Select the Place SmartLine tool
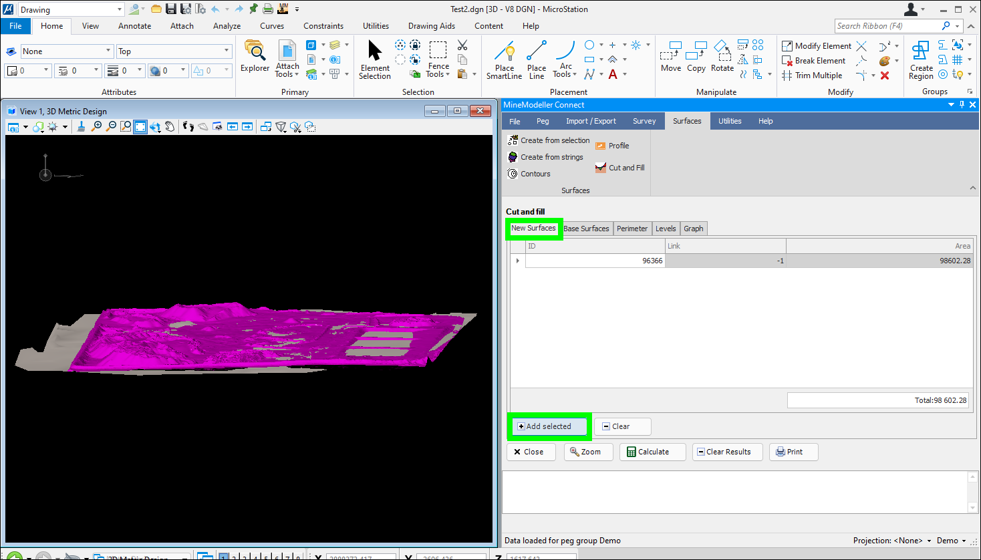Screen dimensions: 981x560 click(504, 59)
